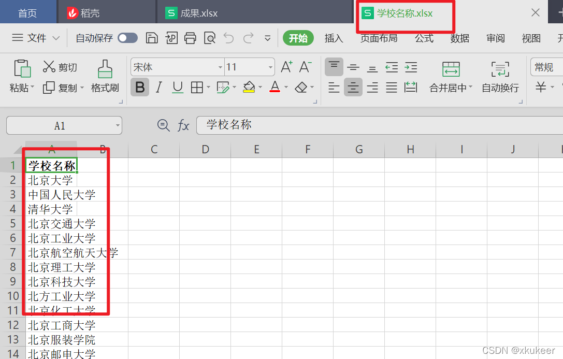Screen dimensions: 563x359
Task: Switch to the Insert (插入) tab
Action: [x=334, y=38]
